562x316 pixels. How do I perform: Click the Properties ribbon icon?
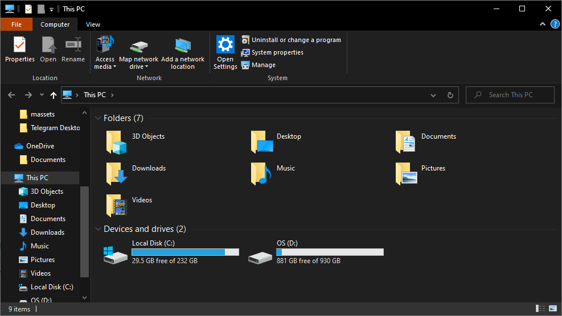pyautogui.click(x=20, y=49)
